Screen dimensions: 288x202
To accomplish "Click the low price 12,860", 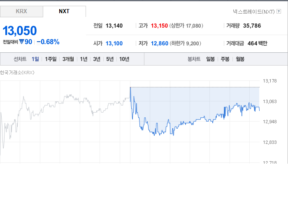I will coord(160,43).
